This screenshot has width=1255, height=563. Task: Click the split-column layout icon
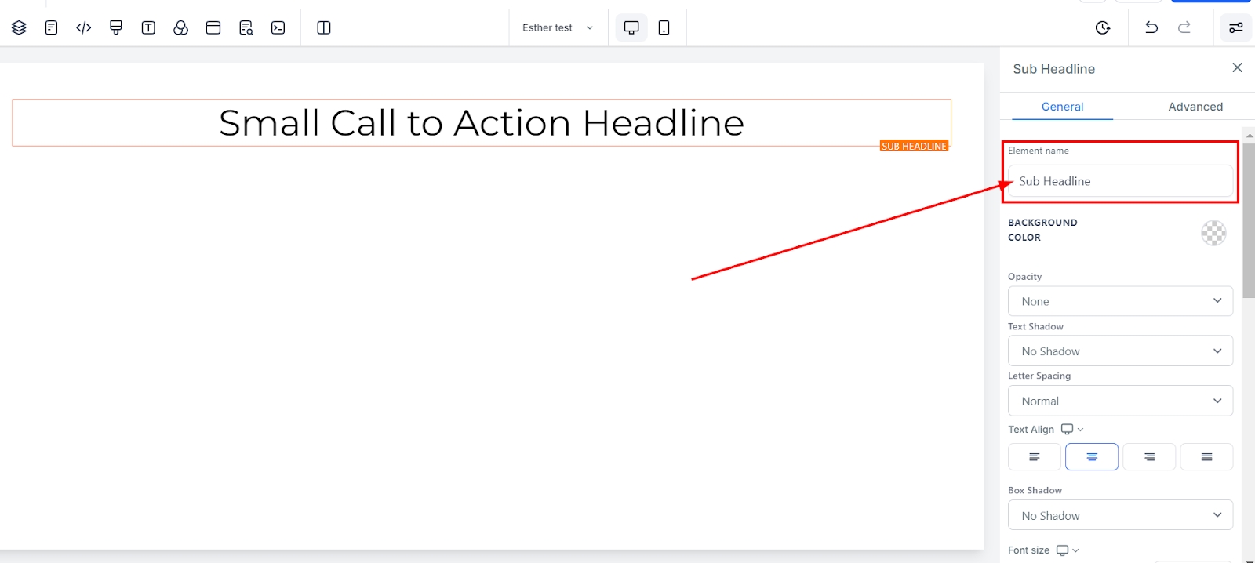323,28
